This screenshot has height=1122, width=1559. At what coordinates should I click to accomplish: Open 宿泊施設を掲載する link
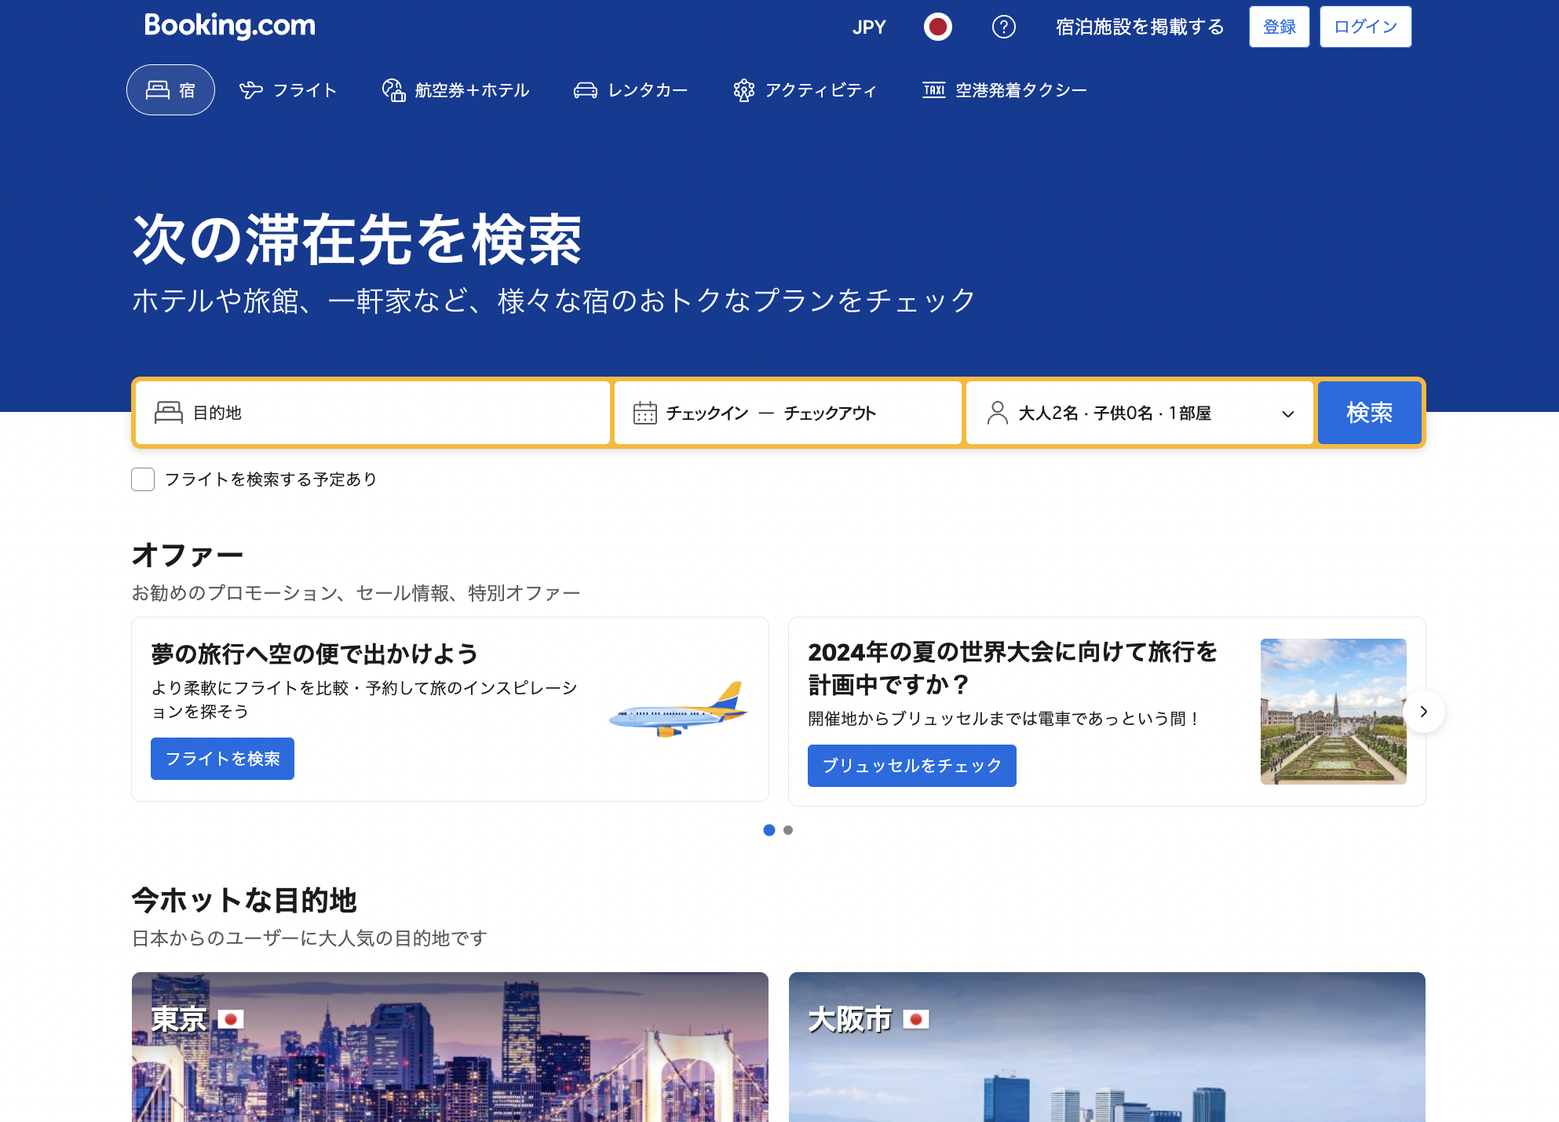(1138, 26)
